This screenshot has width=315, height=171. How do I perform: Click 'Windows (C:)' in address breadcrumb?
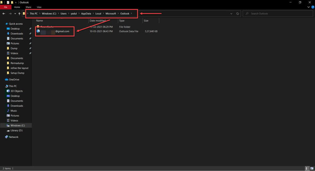pos(49,14)
